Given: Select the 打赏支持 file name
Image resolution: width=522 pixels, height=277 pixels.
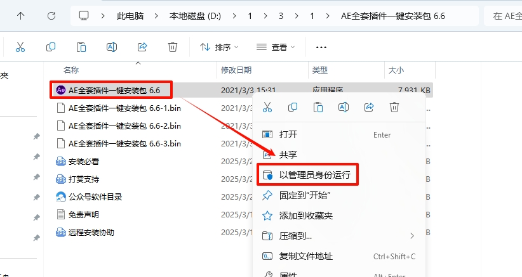Looking at the screenshot, I should pyautogui.click(x=84, y=179).
